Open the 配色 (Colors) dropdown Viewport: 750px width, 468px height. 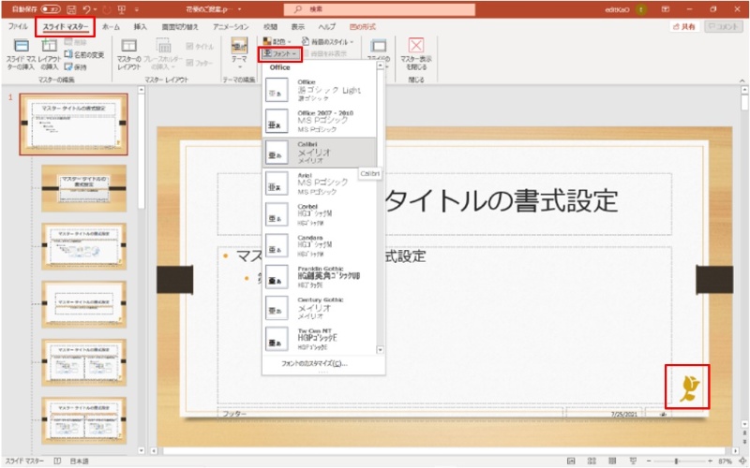[277, 41]
